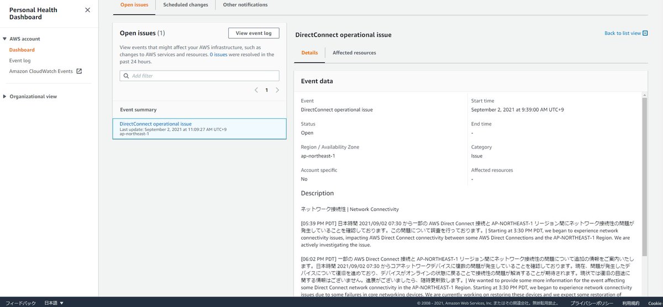Click the Category value Issue
This screenshot has width=663, height=307.
click(x=477, y=156)
